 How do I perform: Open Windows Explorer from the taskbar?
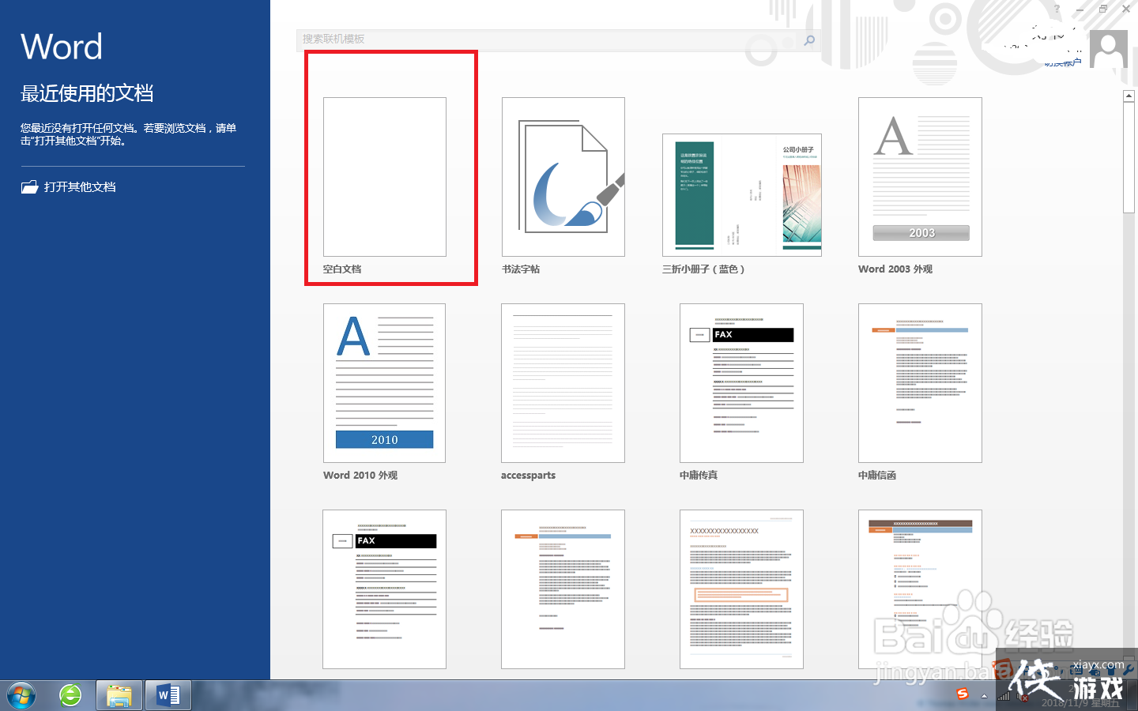pyautogui.click(x=119, y=696)
